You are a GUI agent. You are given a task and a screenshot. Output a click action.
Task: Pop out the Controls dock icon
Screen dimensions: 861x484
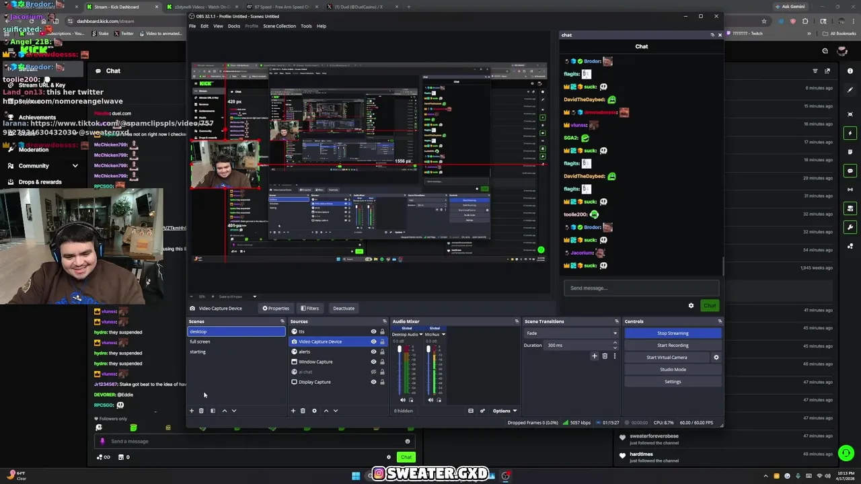pyautogui.click(x=720, y=321)
